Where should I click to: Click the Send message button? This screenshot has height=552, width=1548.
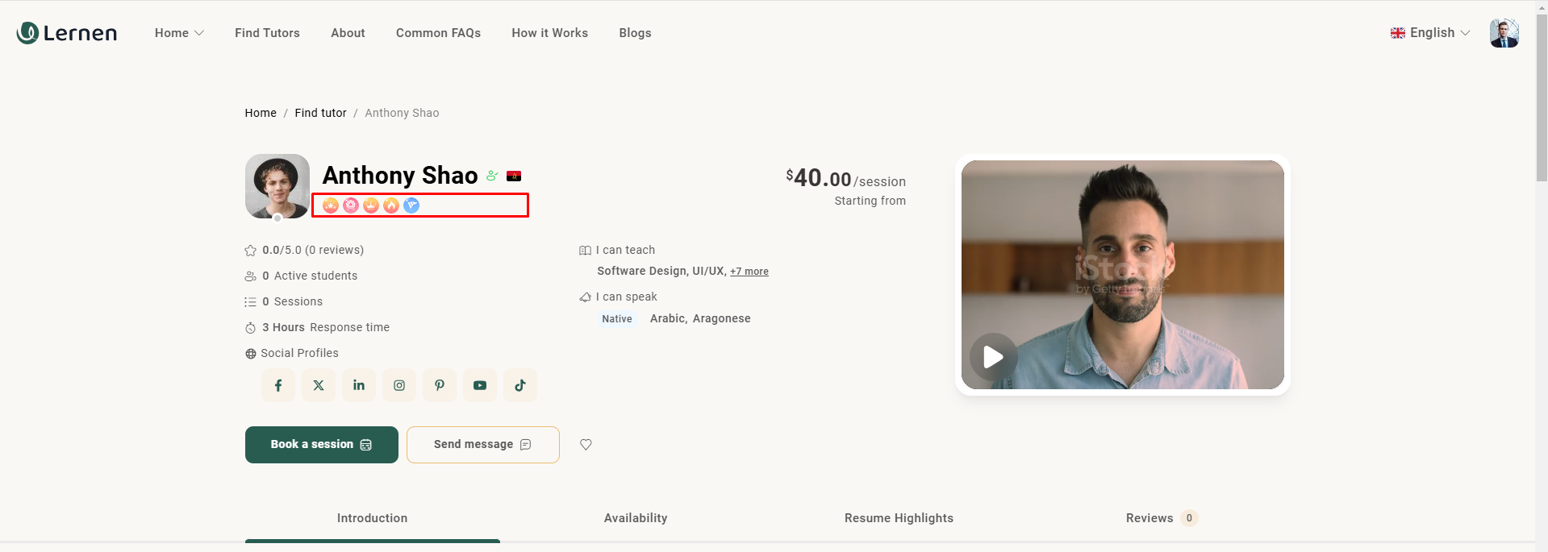[x=482, y=445]
